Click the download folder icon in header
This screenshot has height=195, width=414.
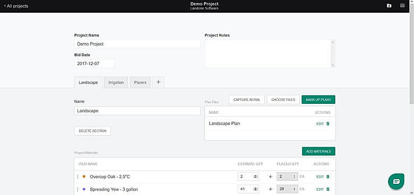[x=389, y=5]
